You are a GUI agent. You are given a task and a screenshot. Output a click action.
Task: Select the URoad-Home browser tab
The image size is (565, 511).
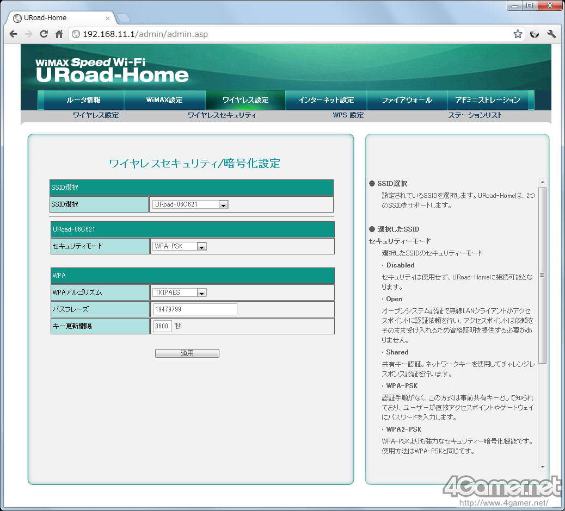[x=60, y=17]
